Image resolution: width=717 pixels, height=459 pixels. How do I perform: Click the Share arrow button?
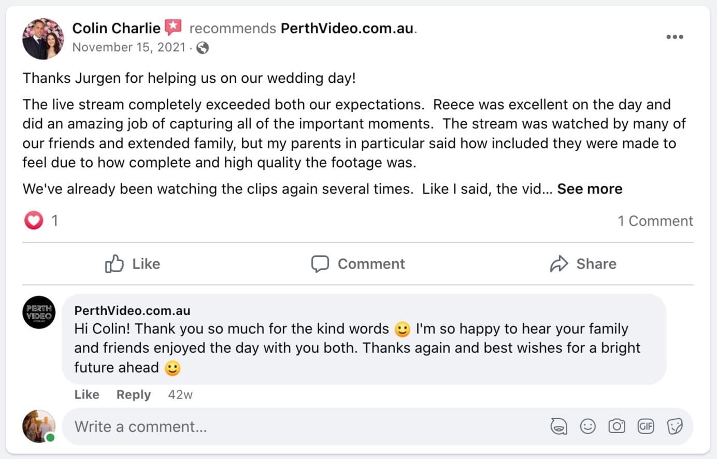pos(583,264)
